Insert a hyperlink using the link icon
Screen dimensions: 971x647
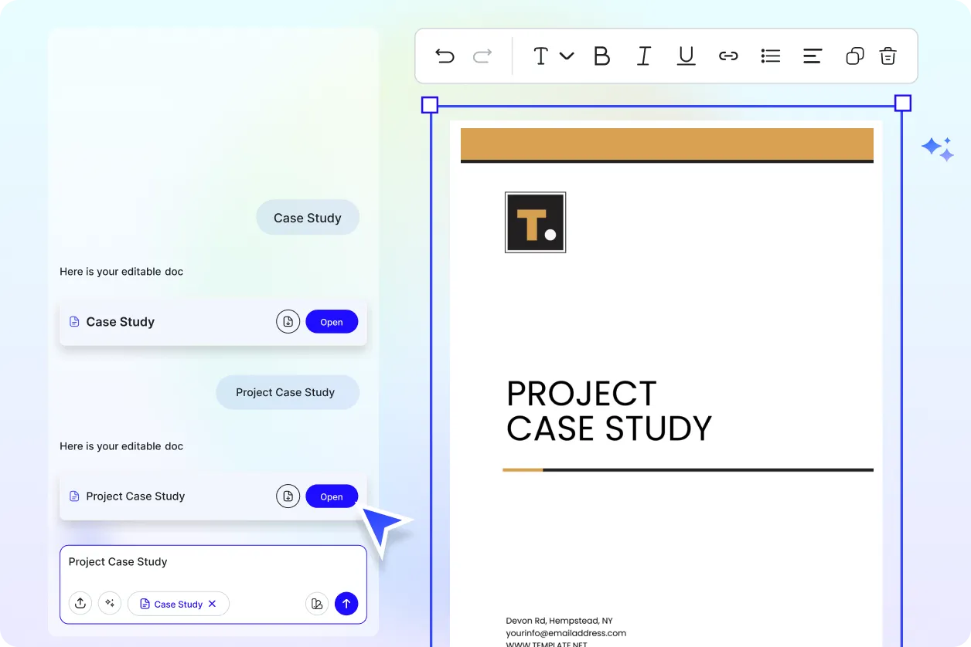728,56
